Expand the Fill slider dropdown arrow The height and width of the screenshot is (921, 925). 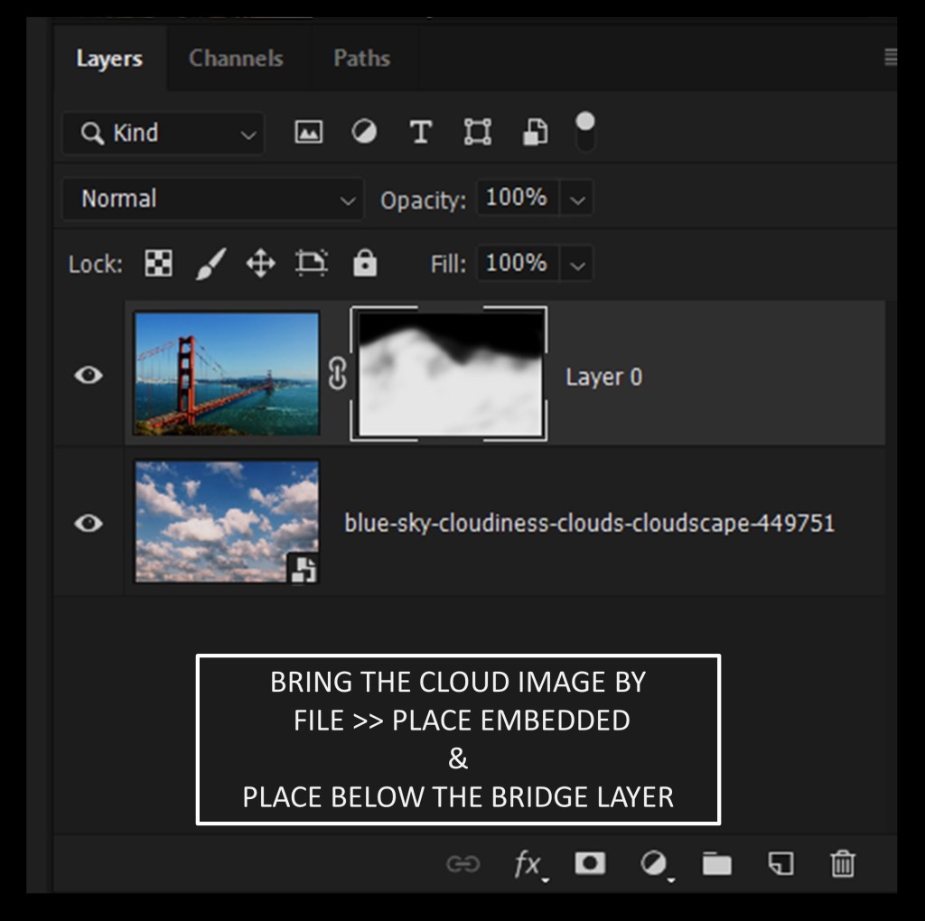point(579,265)
